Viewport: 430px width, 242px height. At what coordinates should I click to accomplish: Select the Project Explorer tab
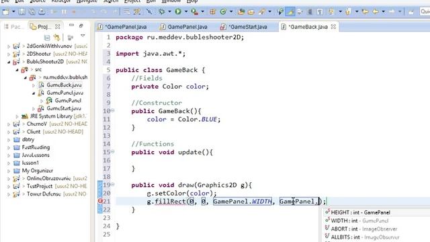pyautogui.click(x=40, y=27)
